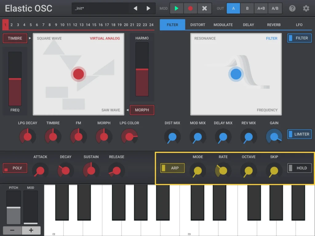Open settings gear icon
315x236 pixels.
306,8
